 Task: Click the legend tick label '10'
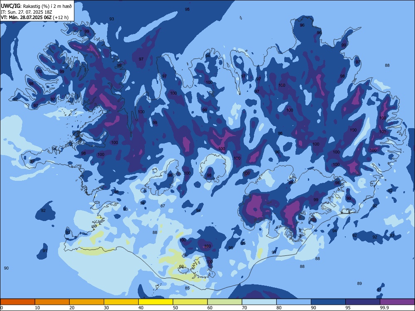pos(37,308)
